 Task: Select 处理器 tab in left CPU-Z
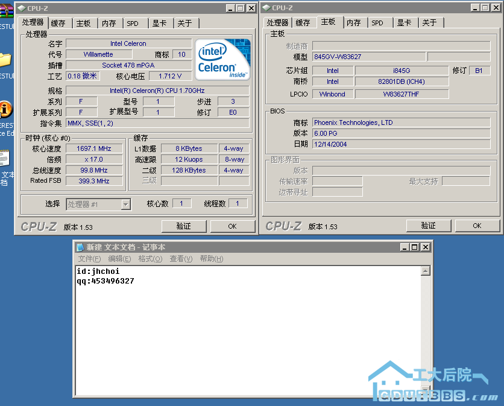point(33,22)
